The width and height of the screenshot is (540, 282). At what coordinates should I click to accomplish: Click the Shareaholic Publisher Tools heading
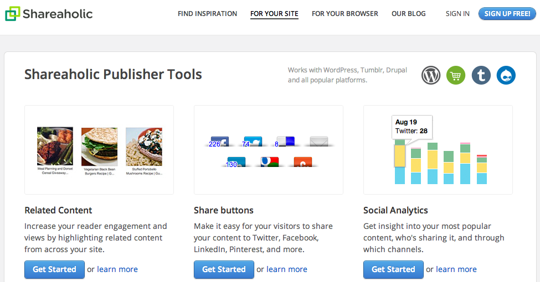[x=113, y=74]
